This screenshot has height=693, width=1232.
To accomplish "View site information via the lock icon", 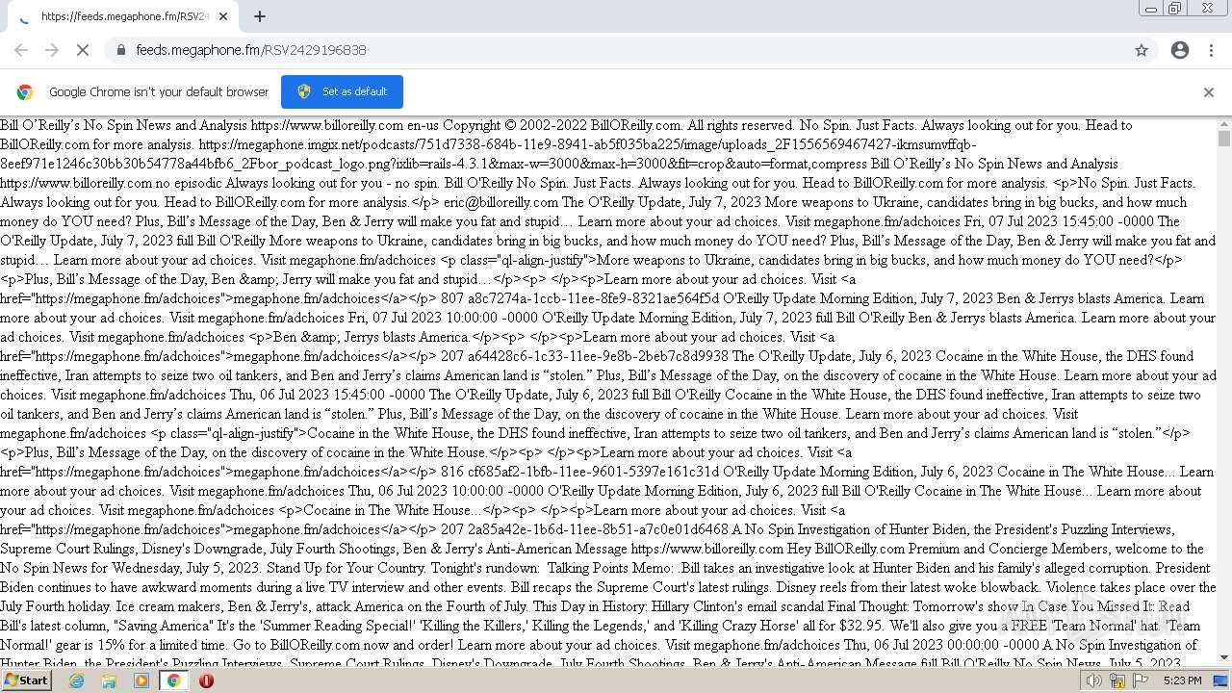I will [x=120, y=50].
